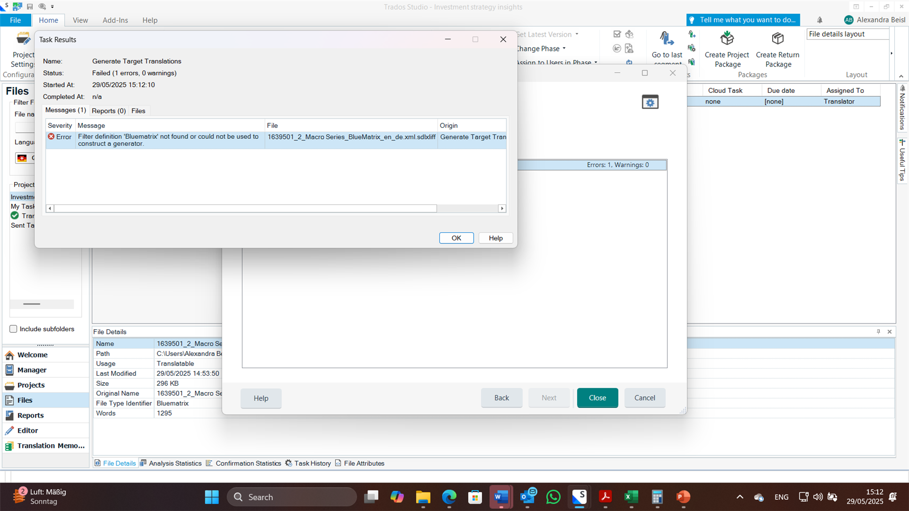Viewport: 909px width, 511px height.
Task: Click Create Return Package icon
Action: [x=778, y=38]
